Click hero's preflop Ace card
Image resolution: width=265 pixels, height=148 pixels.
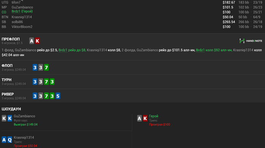(x=31, y=41)
